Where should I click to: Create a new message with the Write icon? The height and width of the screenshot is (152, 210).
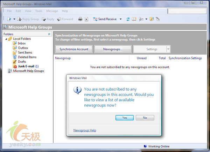[x=9, y=19]
